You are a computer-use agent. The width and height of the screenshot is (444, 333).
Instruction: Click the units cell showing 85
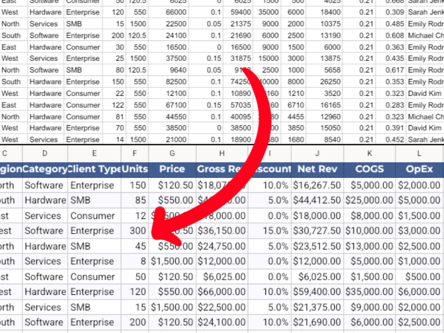(x=135, y=201)
